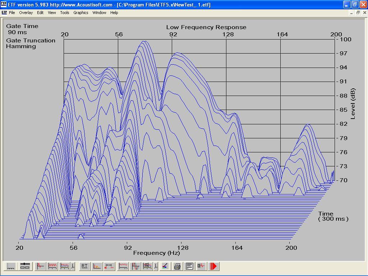The height and width of the screenshot is (276, 368).
Task: Open the Help menu
Action: tap(114, 13)
